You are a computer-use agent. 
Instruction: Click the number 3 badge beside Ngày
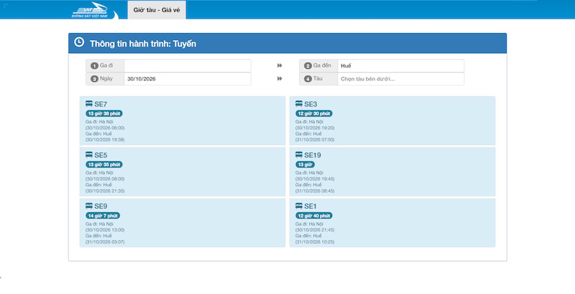[x=94, y=79]
